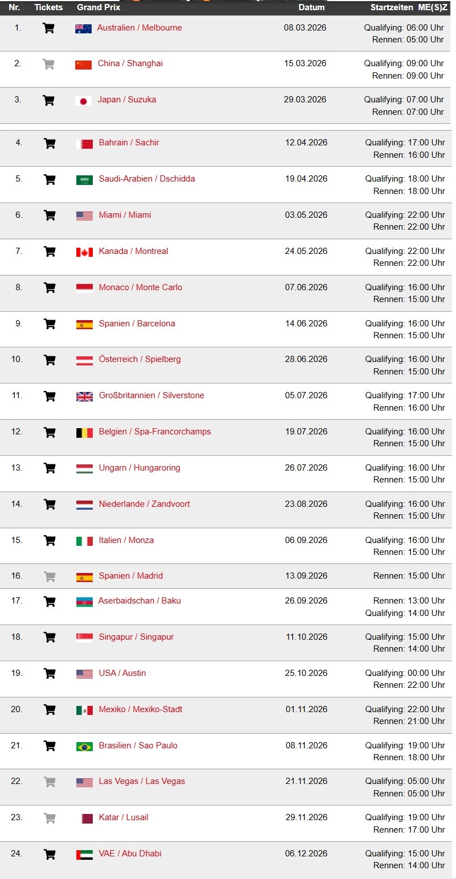456x879 pixels.
Task: Open the Mexiko / Mexiko-Stadt link
Action: 140,709
